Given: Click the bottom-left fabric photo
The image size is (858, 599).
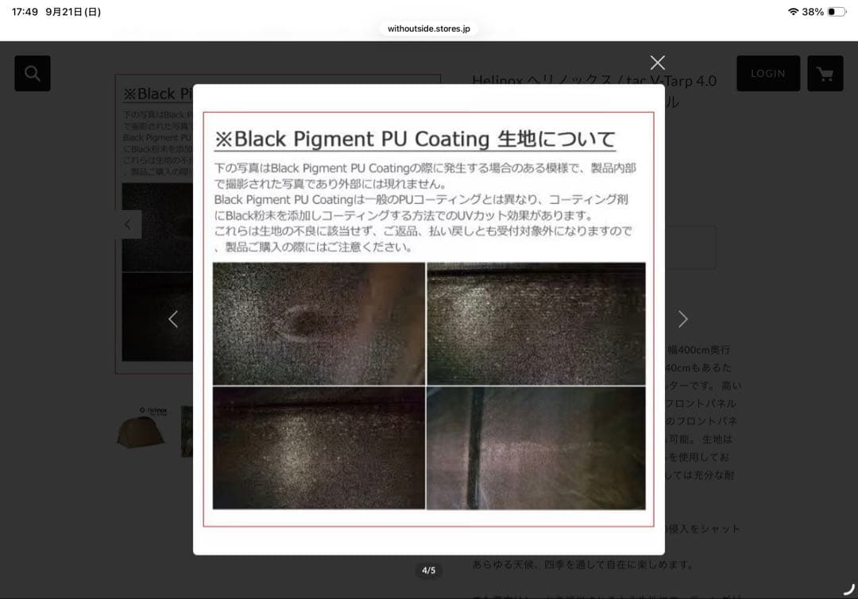Looking at the screenshot, I should coord(319,447).
